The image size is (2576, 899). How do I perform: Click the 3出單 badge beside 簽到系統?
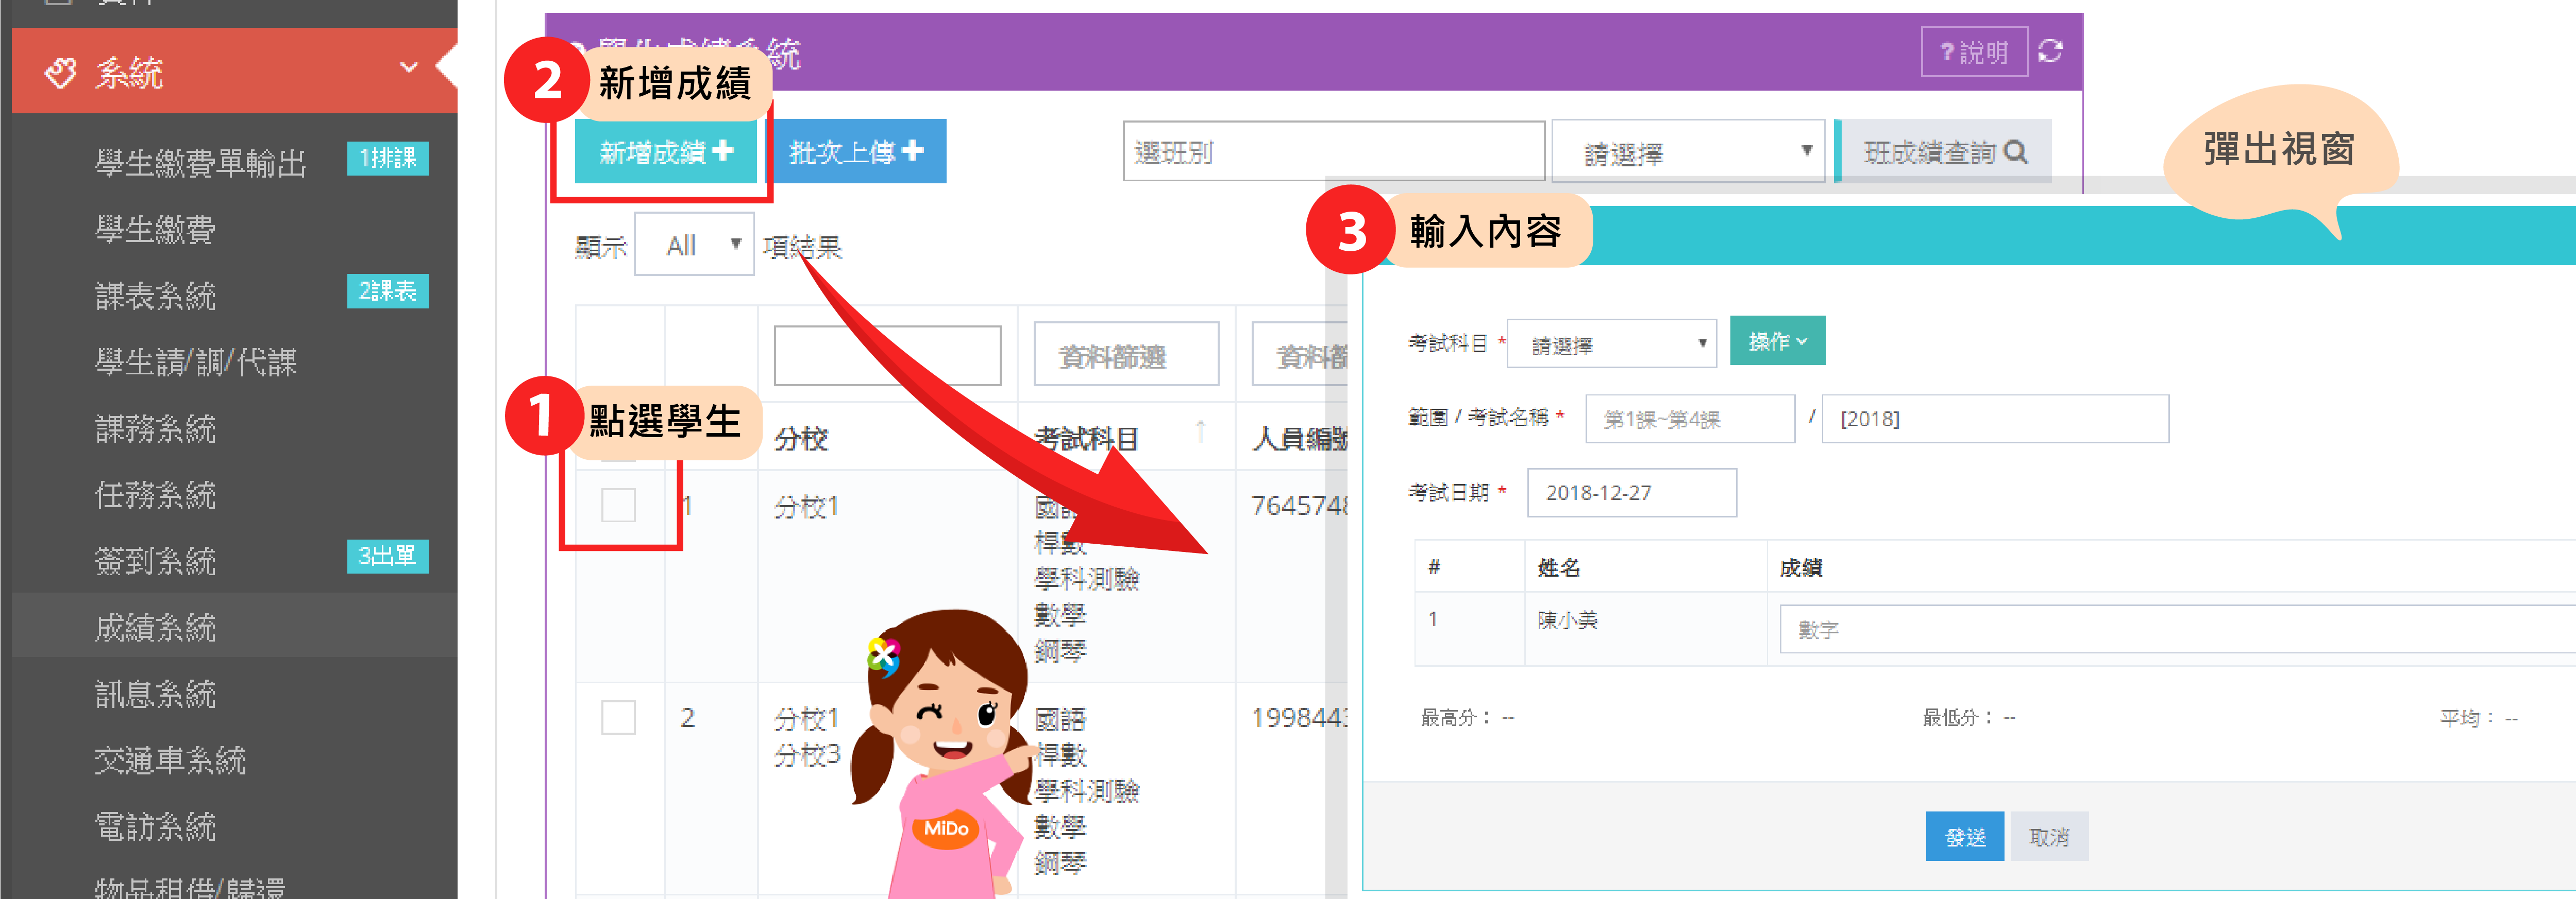[x=387, y=557]
